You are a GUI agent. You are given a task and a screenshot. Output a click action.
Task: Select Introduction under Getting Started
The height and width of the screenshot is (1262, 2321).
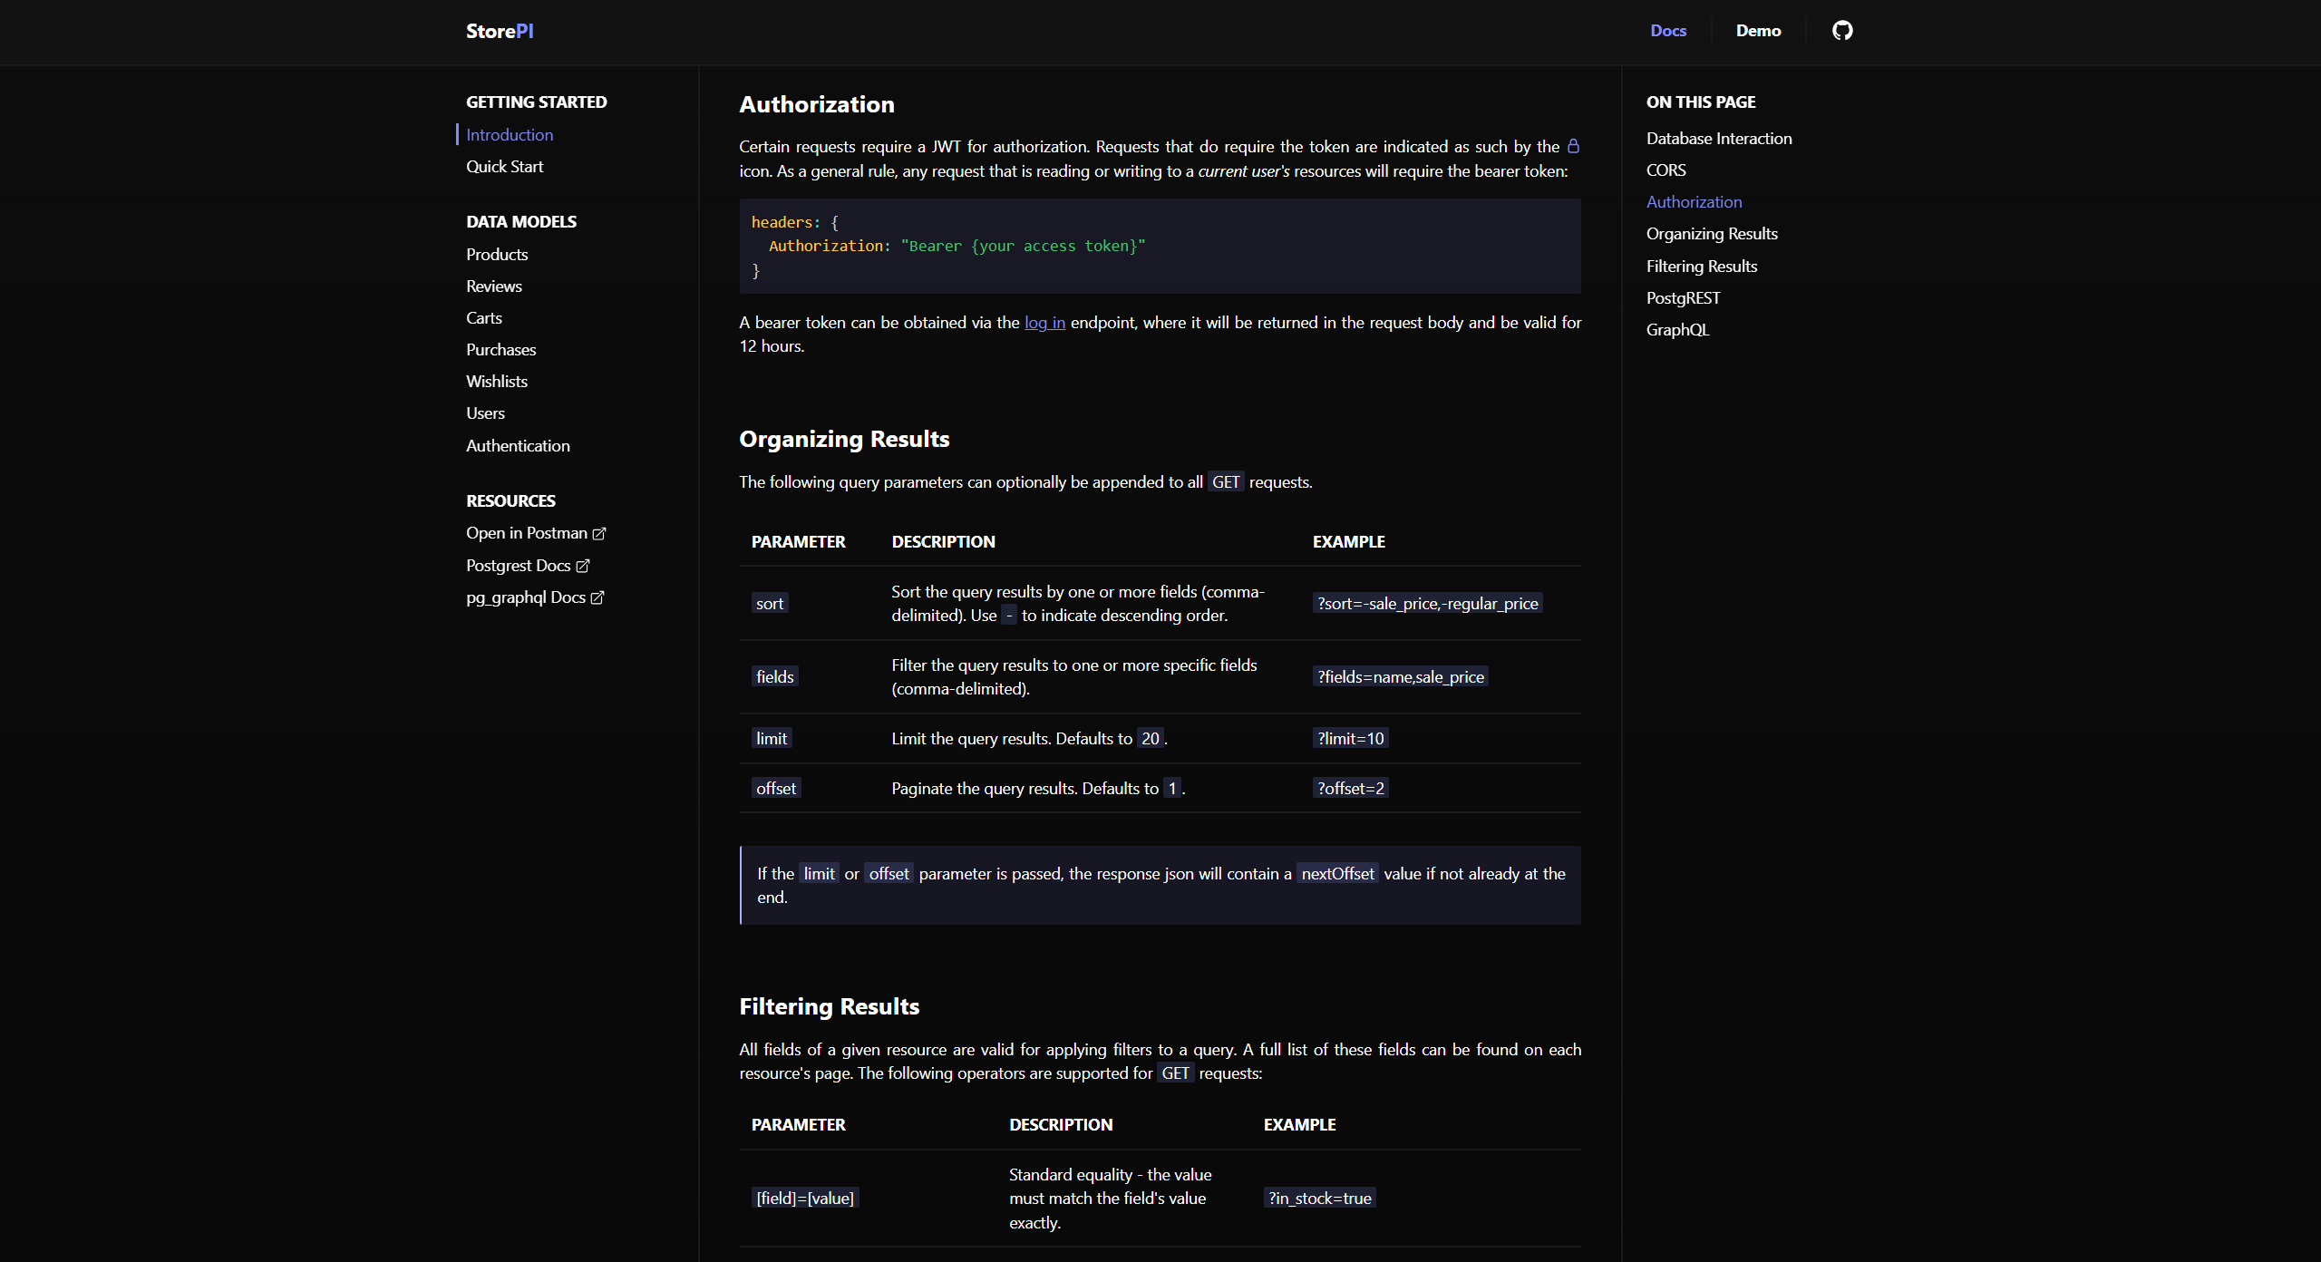509,134
